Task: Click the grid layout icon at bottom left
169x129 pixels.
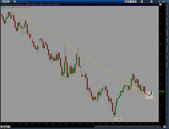Action: (2, 127)
